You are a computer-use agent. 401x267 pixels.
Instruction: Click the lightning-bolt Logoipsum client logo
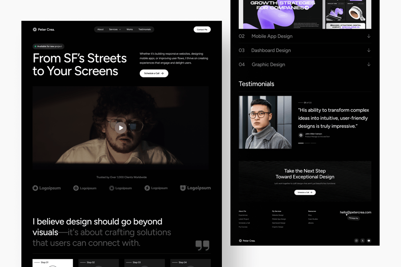156,188
